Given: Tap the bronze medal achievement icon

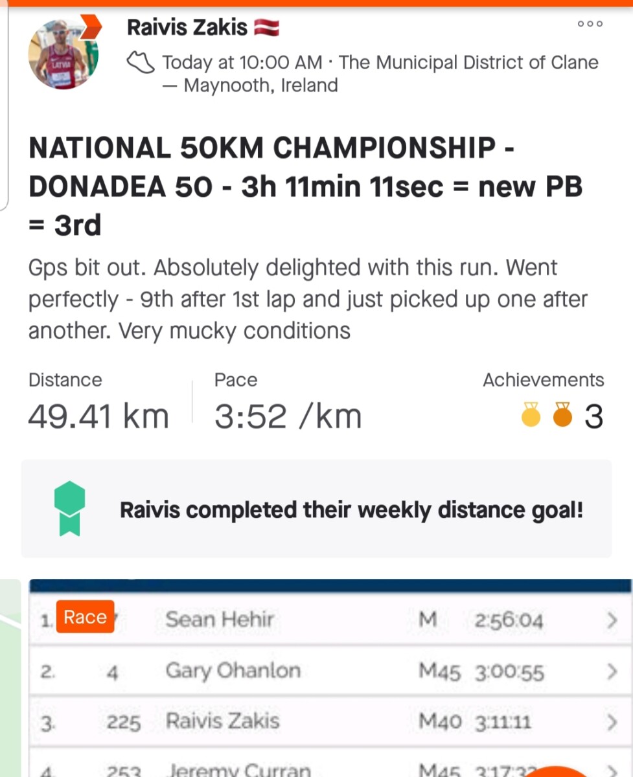Looking at the screenshot, I should pyautogui.click(x=563, y=415).
